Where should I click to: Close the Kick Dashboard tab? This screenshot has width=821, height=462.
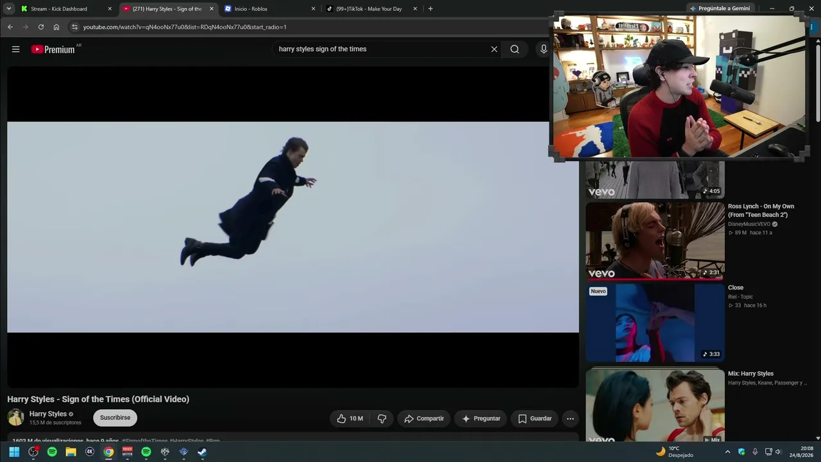[x=110, y=9]
